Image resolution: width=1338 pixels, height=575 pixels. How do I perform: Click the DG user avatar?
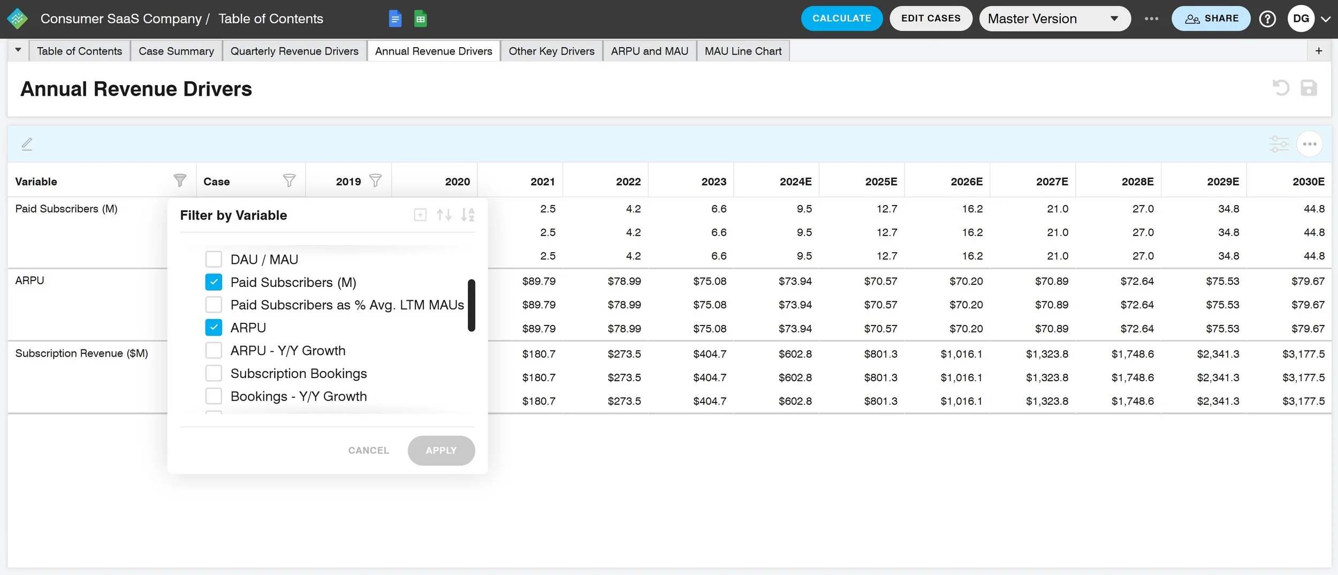tap(1301, 19)
